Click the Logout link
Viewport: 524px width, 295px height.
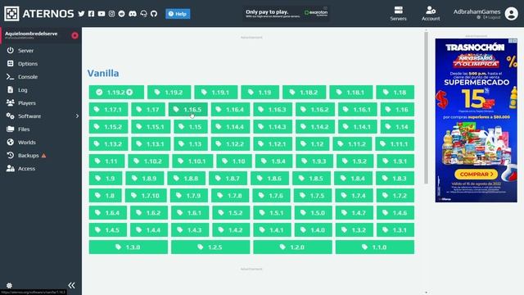pyautogui.click(x=492, y=17)
